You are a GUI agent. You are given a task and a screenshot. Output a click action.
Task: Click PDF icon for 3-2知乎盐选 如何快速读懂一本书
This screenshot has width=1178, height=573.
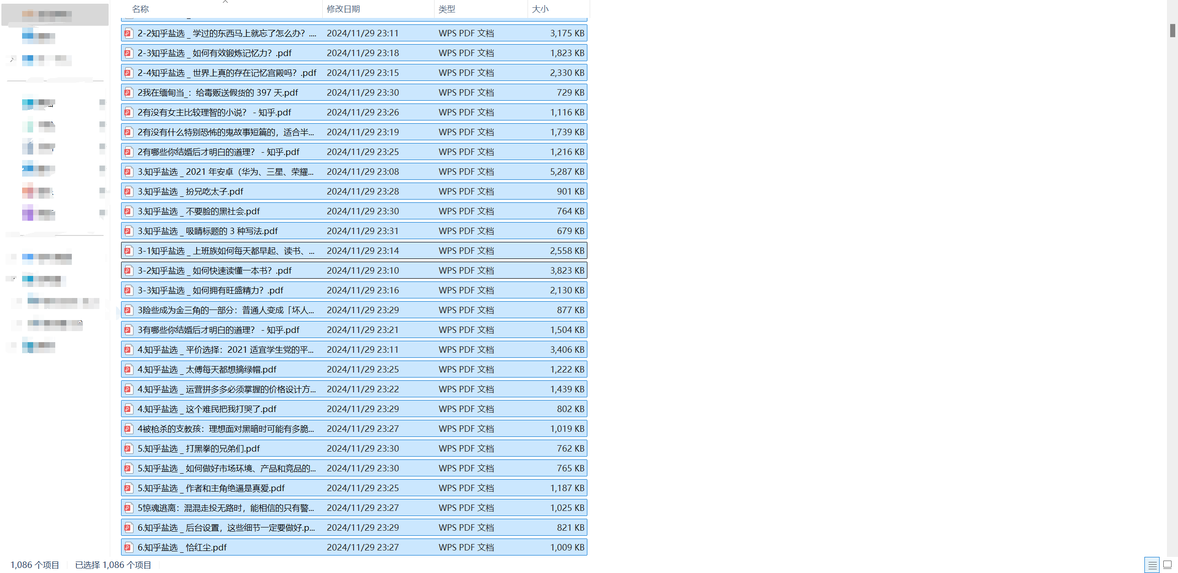(x=128, y=270)
